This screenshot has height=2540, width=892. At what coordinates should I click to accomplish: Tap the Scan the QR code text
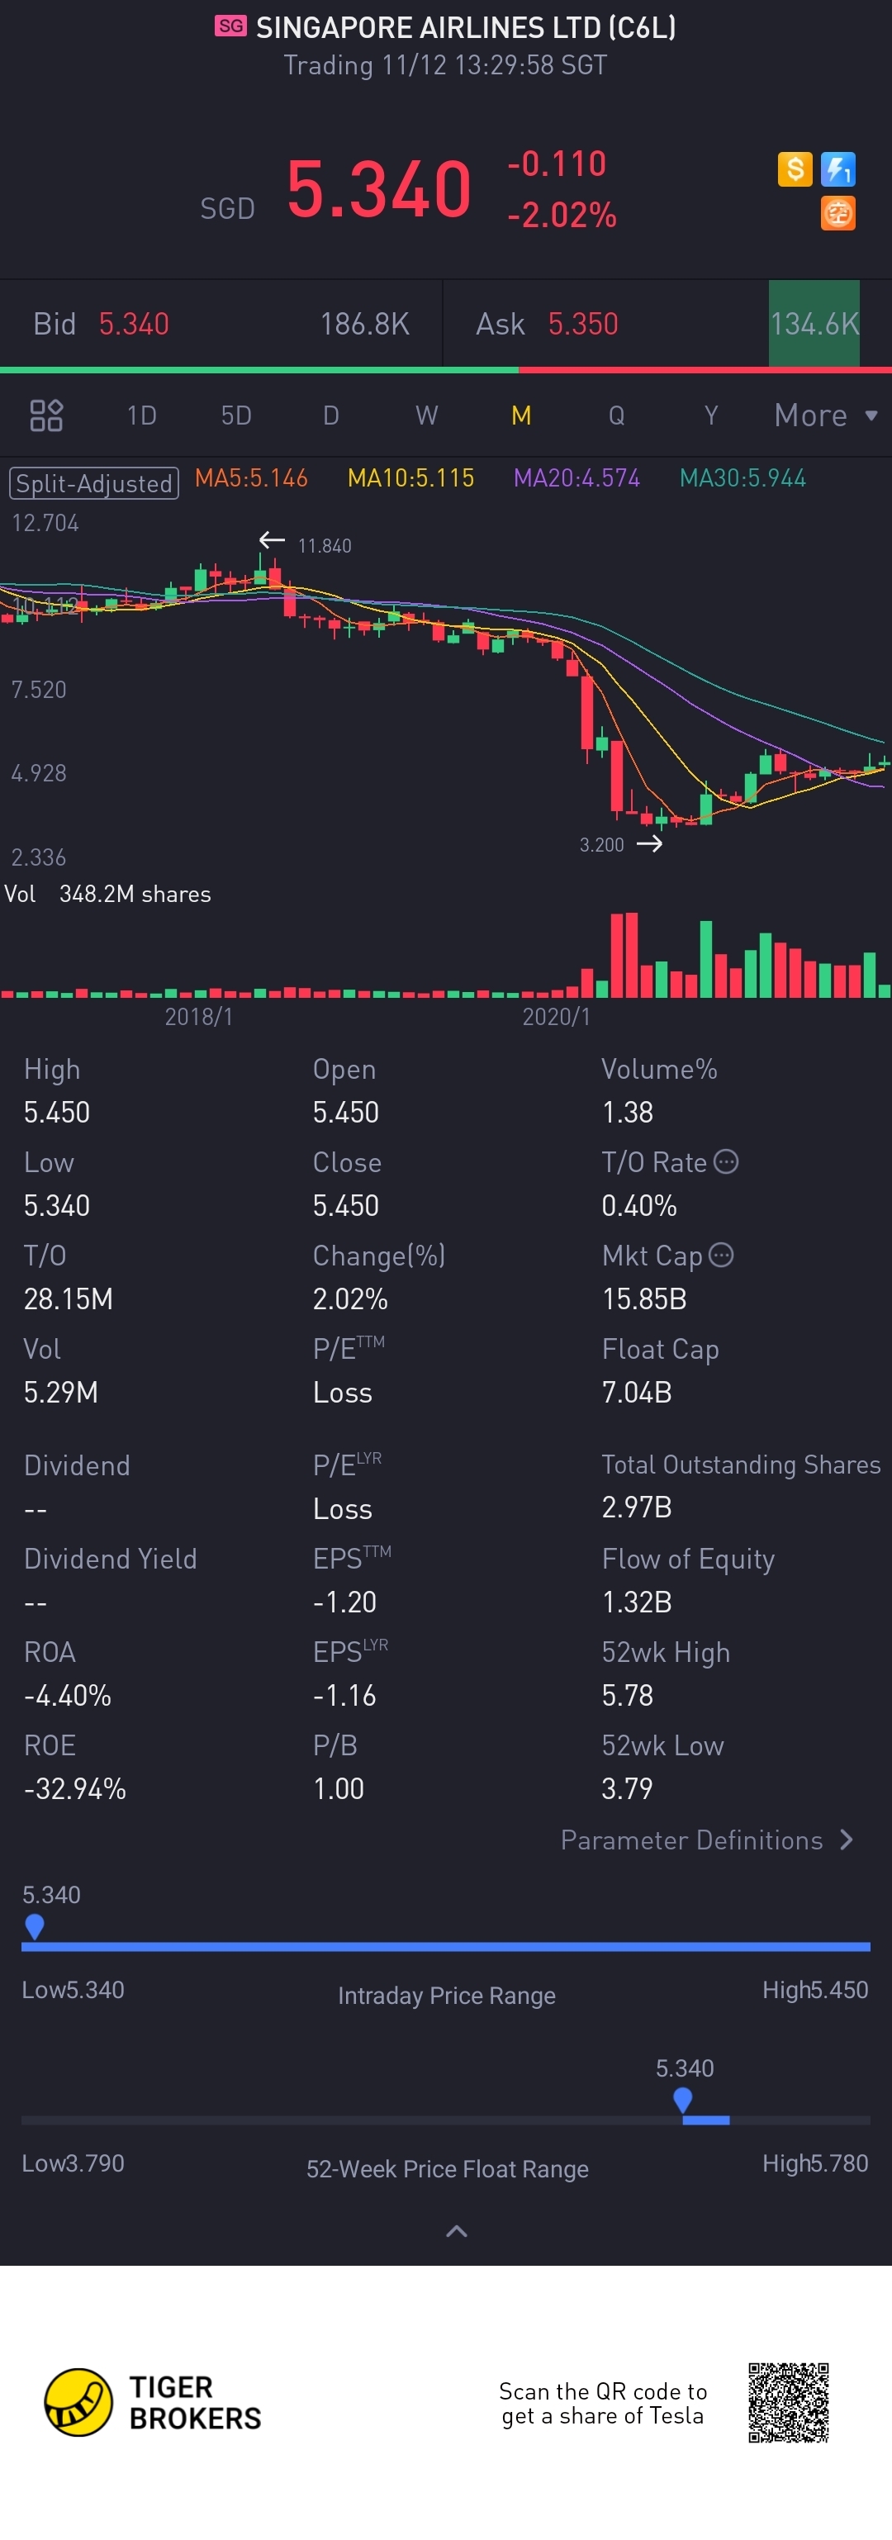click(x=602, y=2403)
